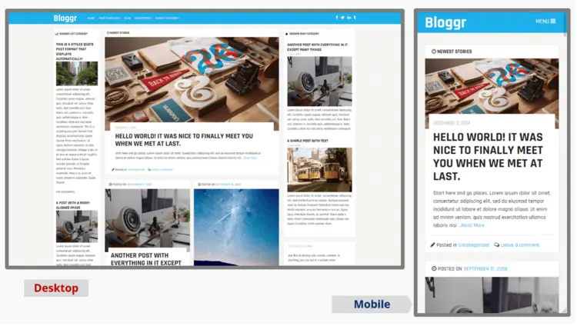Screen dimensions: 577x326
Task: Open the mobile MENU hamburger button
Action: tap(546, 22)
